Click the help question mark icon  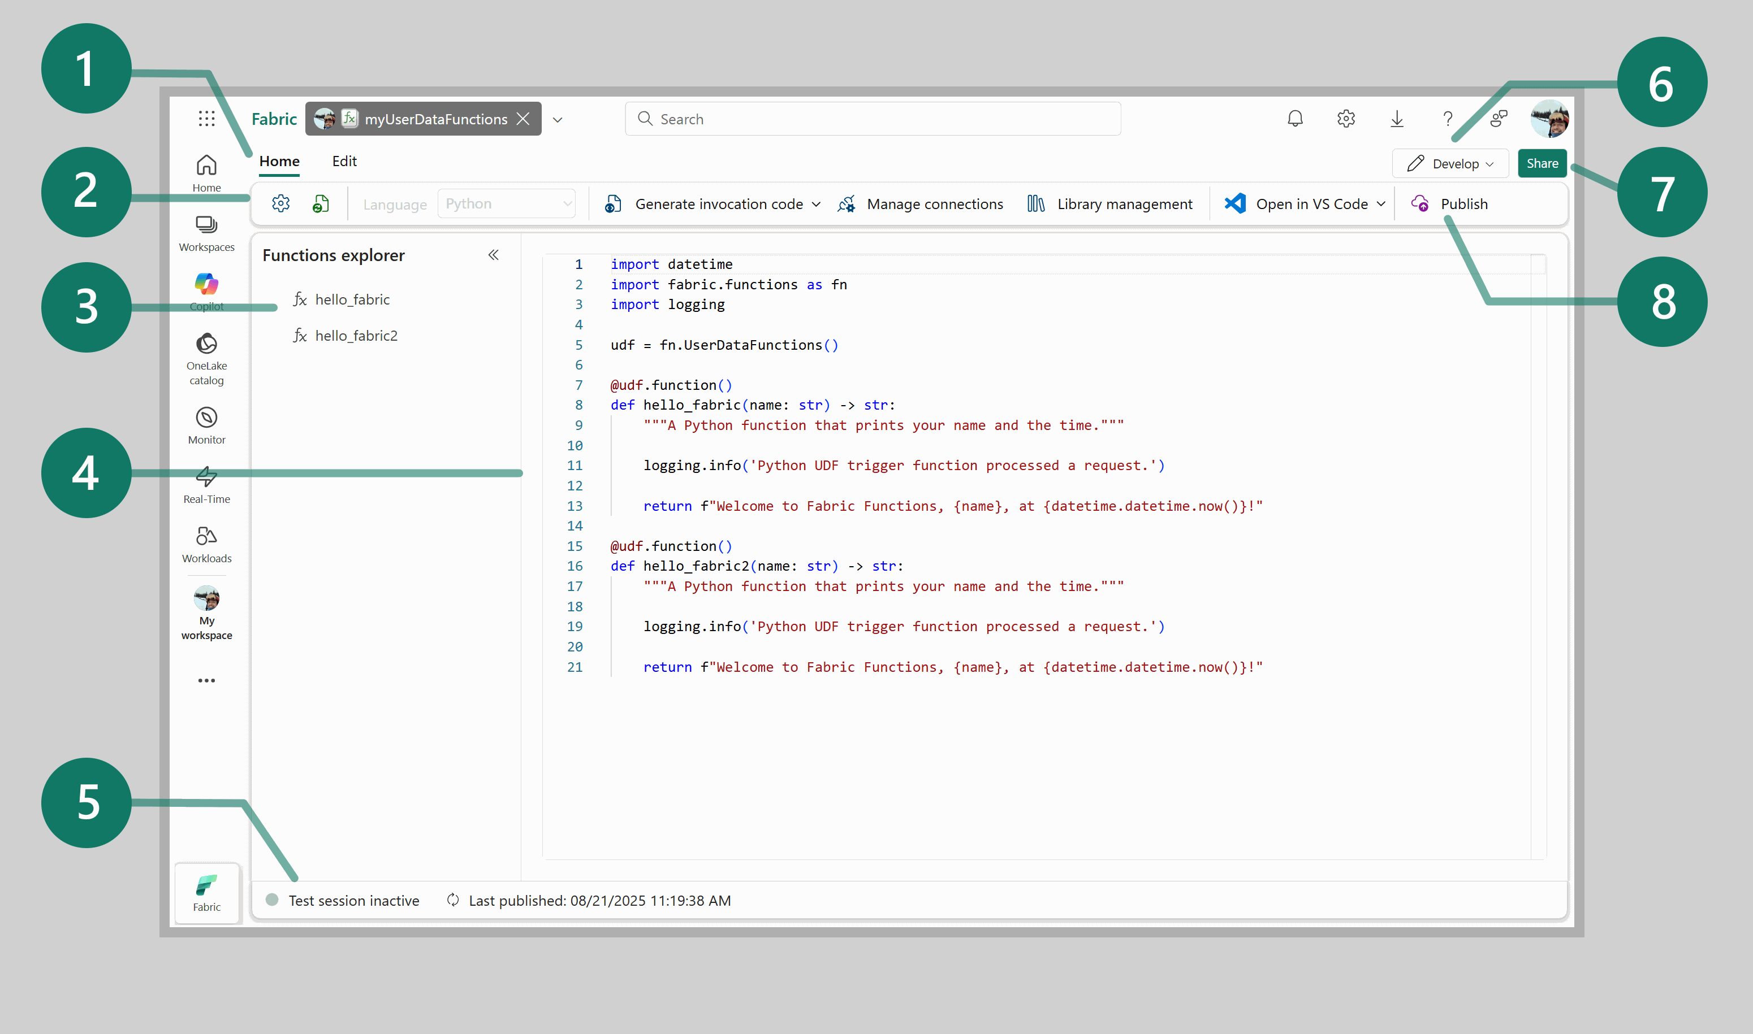tap(1448, 119)
